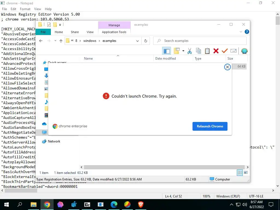Select Network in the navigation pane
The image size is (280, 210).
[x=54, y=141]
